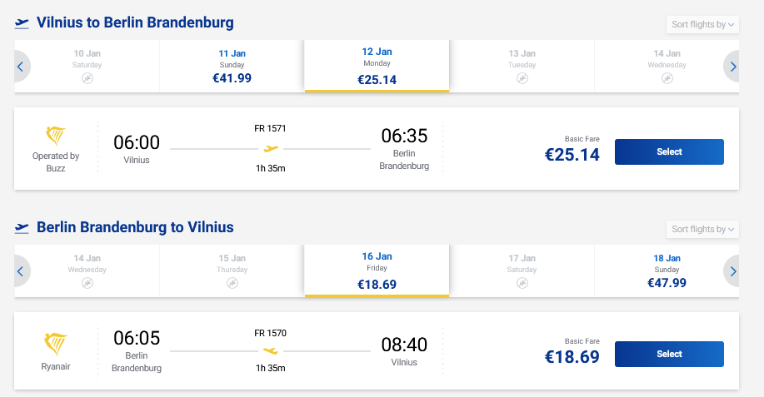Open outbound Sort flights by dropdown

(x=703, y=25)
